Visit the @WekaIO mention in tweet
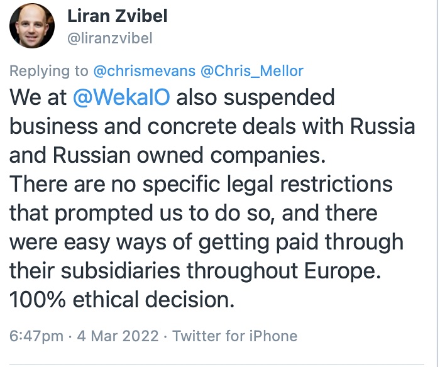This screenshot has width=440, height=367. point(121,97)
